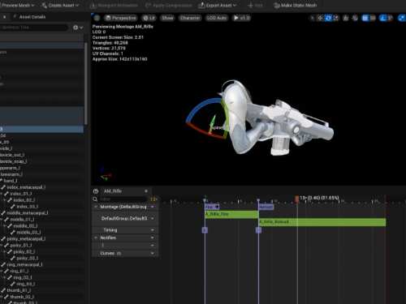Viewport: 406px width, 304px height.
Task: Click the first montage section marker
Action: point(212,207)
